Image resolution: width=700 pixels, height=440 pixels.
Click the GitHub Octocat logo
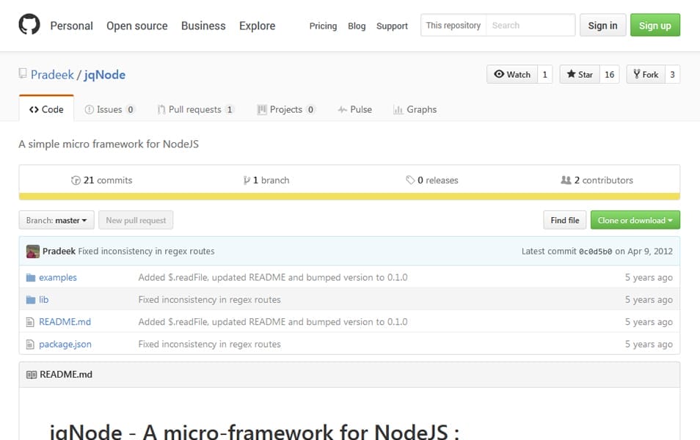[29, 25]
